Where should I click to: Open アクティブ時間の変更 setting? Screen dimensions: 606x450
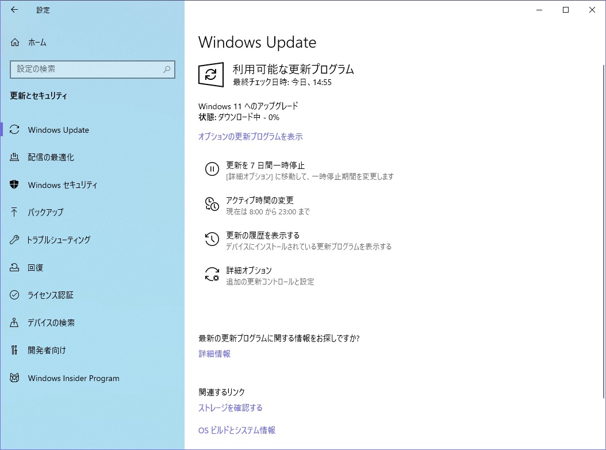pos(258,206)
